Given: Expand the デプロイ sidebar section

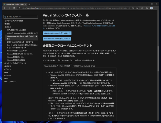Looking at the screenshot, I should pyautogui.click(x=8, y=76).
